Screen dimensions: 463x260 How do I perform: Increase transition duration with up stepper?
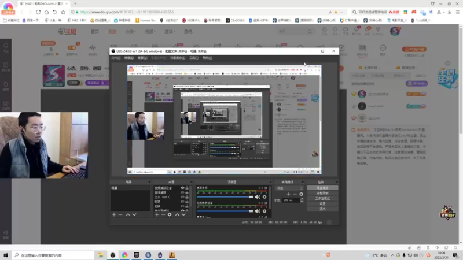coord(302,199)
